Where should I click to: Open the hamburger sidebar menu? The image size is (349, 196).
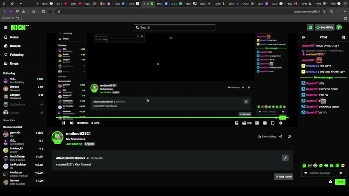pyautogui.click(x=6, y=27)
